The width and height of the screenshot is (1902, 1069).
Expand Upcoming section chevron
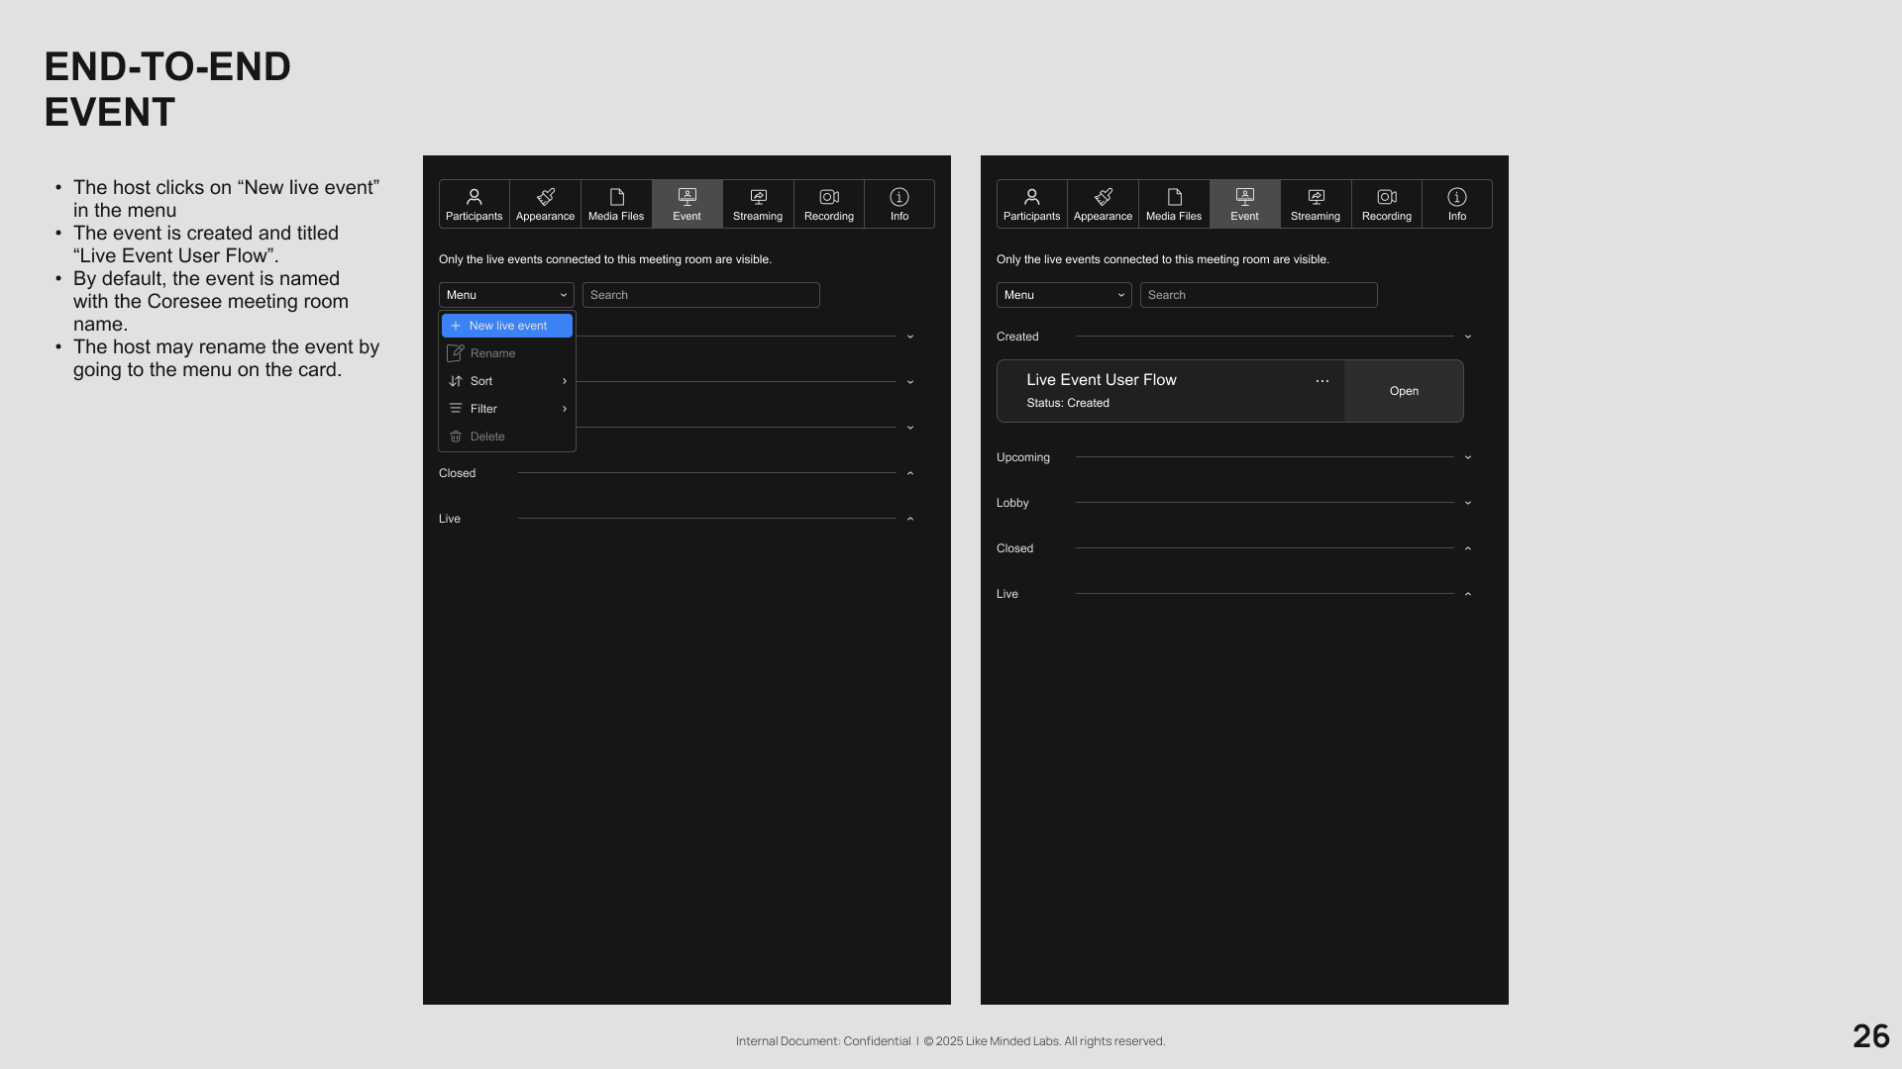pyautogui.click(x=1468, y=457)
